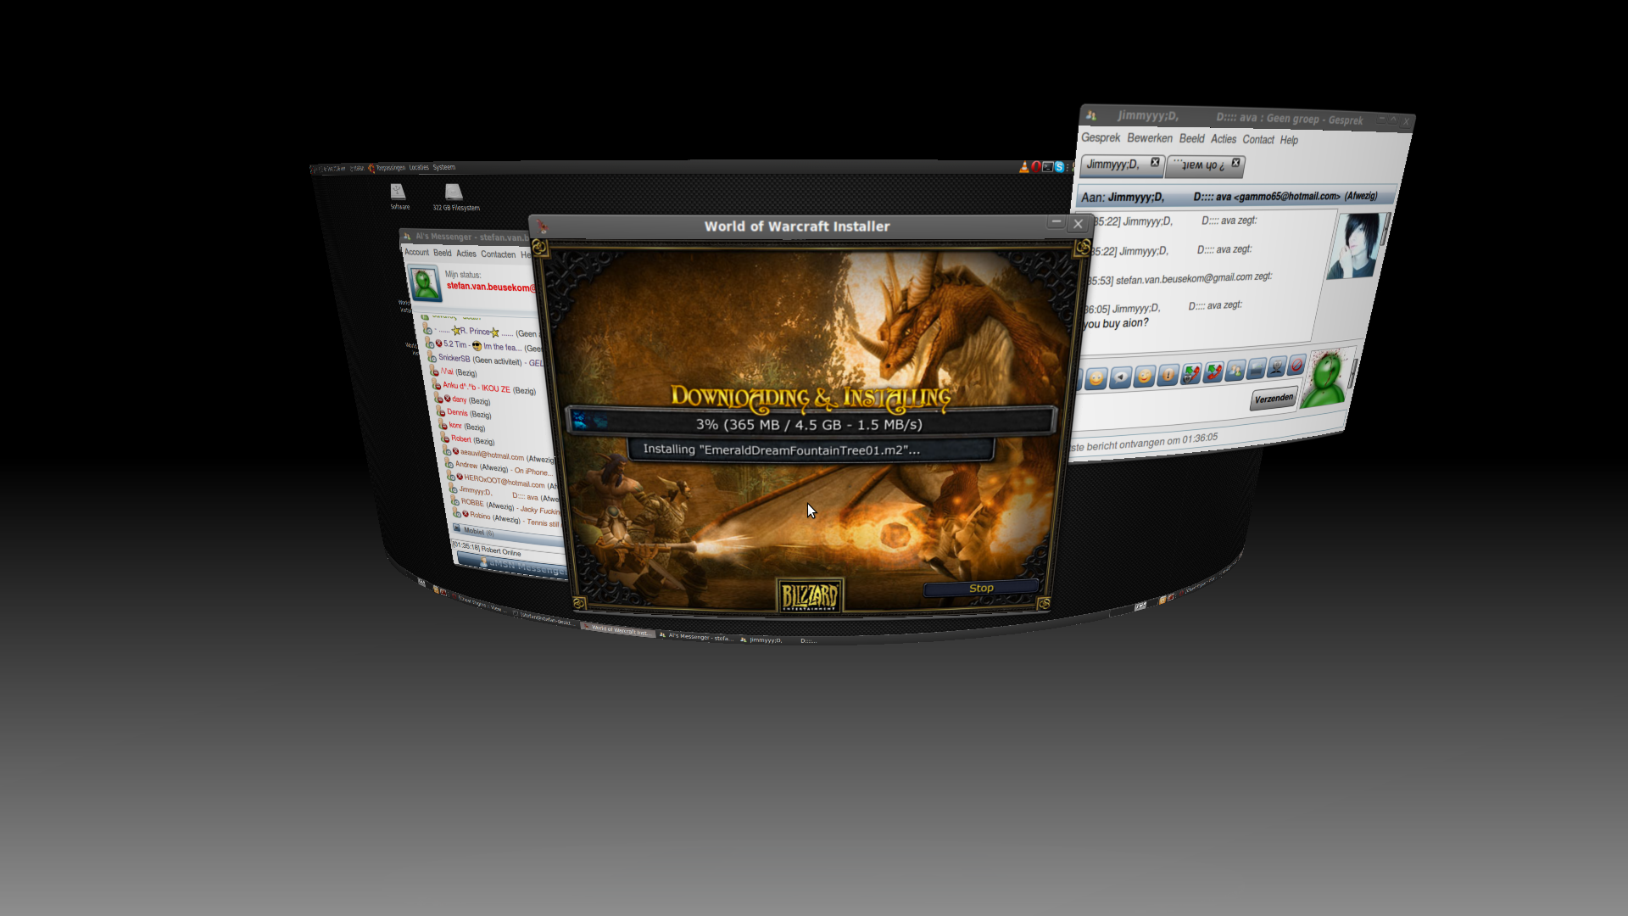This screenshot has width=1628, height=916.
Task: Send a nudge with the exclamation icon
Action: pos(1168,375)
